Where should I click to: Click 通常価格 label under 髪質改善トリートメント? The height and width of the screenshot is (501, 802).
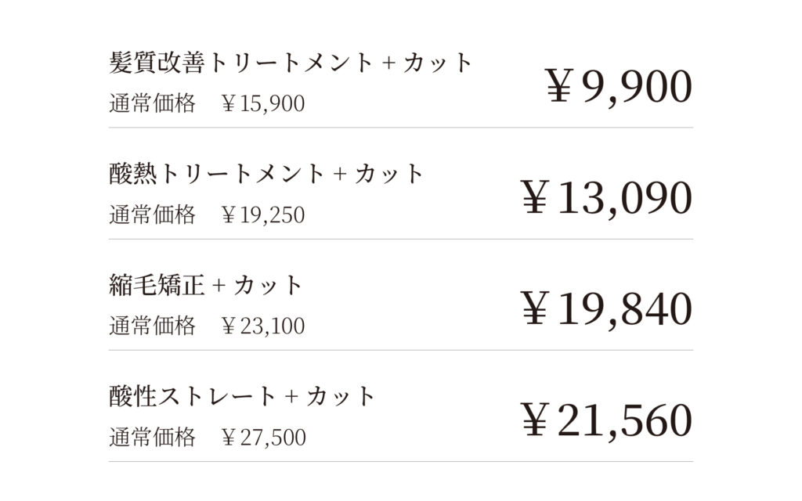coord(152,103)
